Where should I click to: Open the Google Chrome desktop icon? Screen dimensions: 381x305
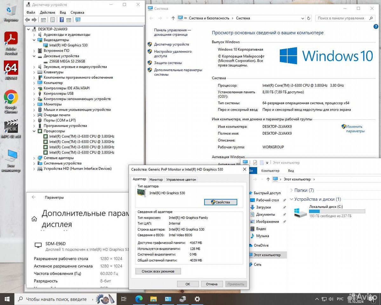[x=11, y=102]
